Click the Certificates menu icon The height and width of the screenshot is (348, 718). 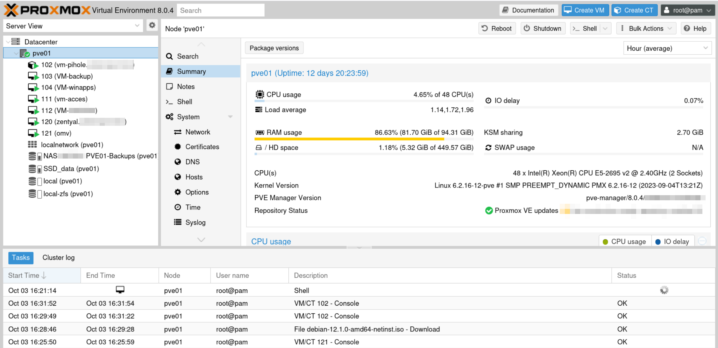(178, 147)
